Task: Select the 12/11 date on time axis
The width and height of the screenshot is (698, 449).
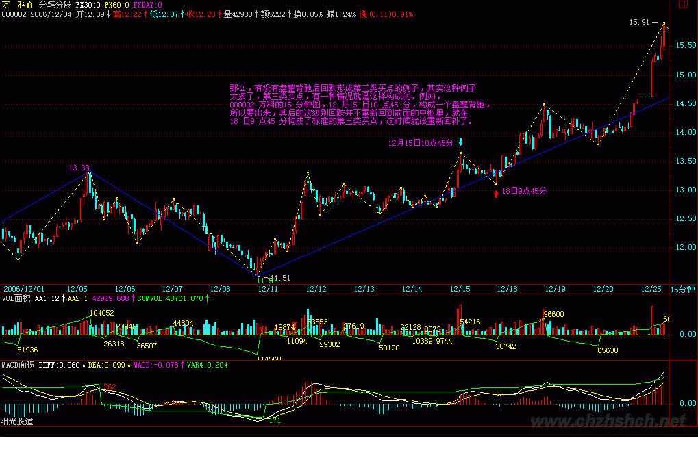Action: click(x=267, y=290)
